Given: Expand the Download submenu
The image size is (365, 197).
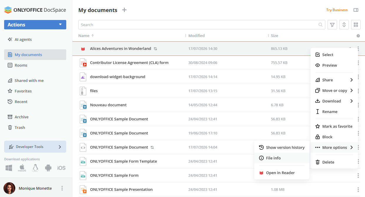Looking at the screenshot, I should coord(334,101).
